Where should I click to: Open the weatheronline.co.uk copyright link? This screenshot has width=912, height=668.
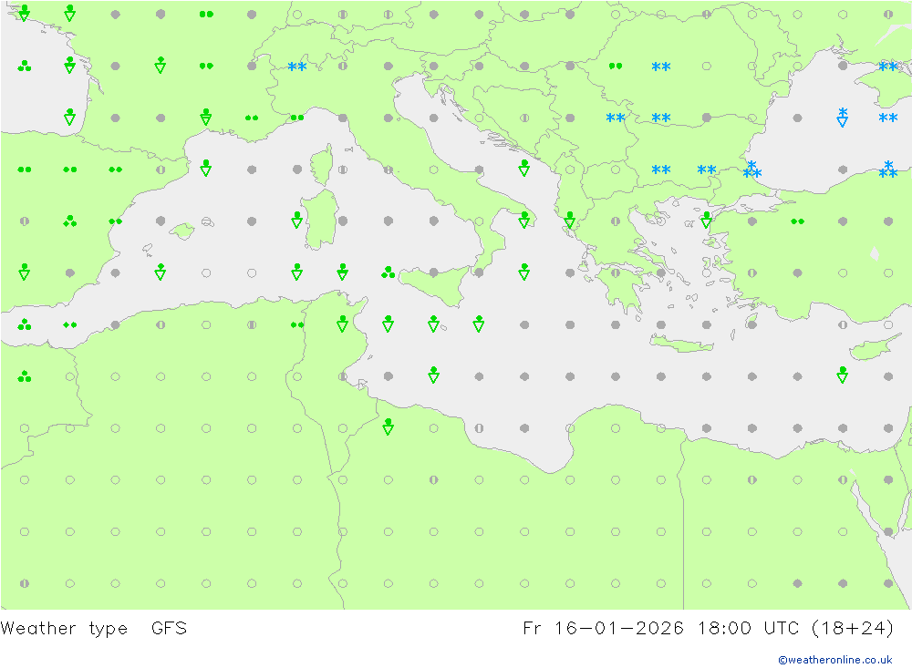click(835, 660)
